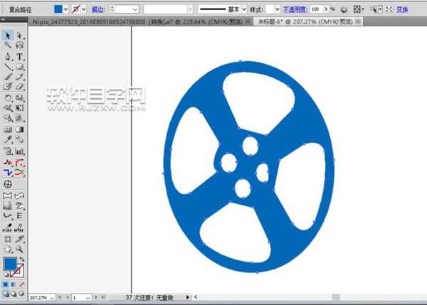Switch to Draw Normal mode
427x305 pixels.
pos(6,294)
